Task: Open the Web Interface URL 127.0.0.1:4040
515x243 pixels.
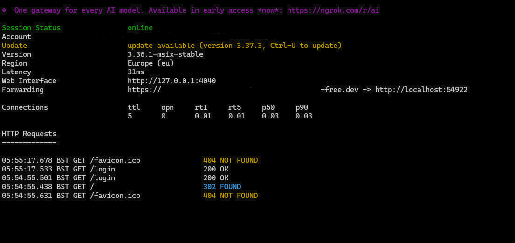Action: pyautogui.click(x=172, y=81)
